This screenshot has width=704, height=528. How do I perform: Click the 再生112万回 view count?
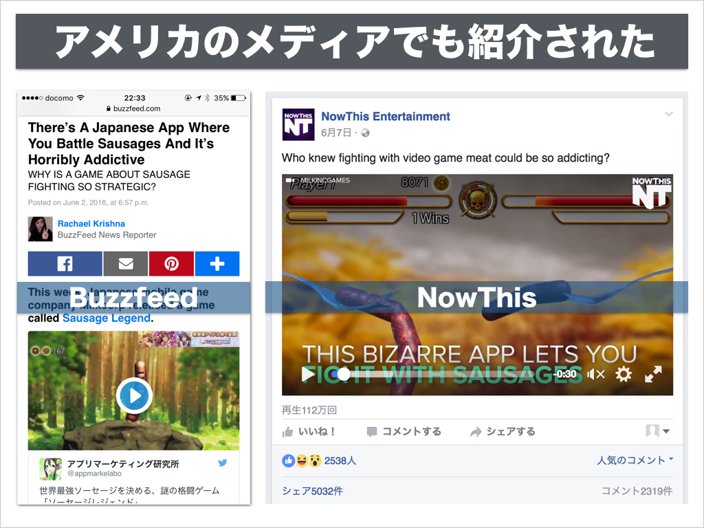pyautogui.click(x=309, y=410)
